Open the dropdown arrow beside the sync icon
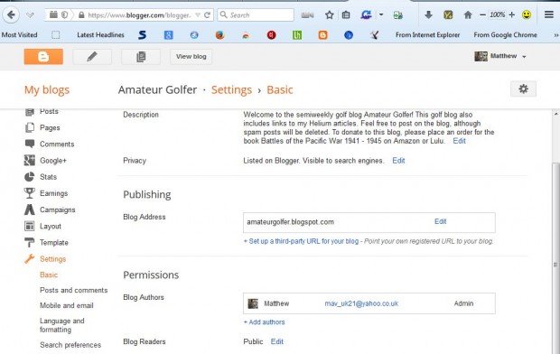Viewport: 560px width, 354px height. (381, 15)
